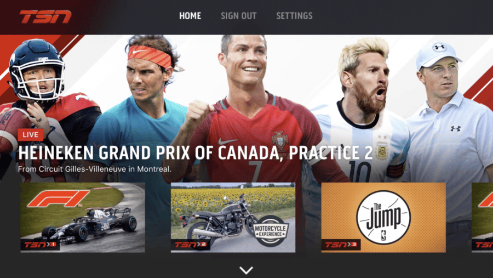
Task: Click the TSN logo in header
Action: coord(45,16)
